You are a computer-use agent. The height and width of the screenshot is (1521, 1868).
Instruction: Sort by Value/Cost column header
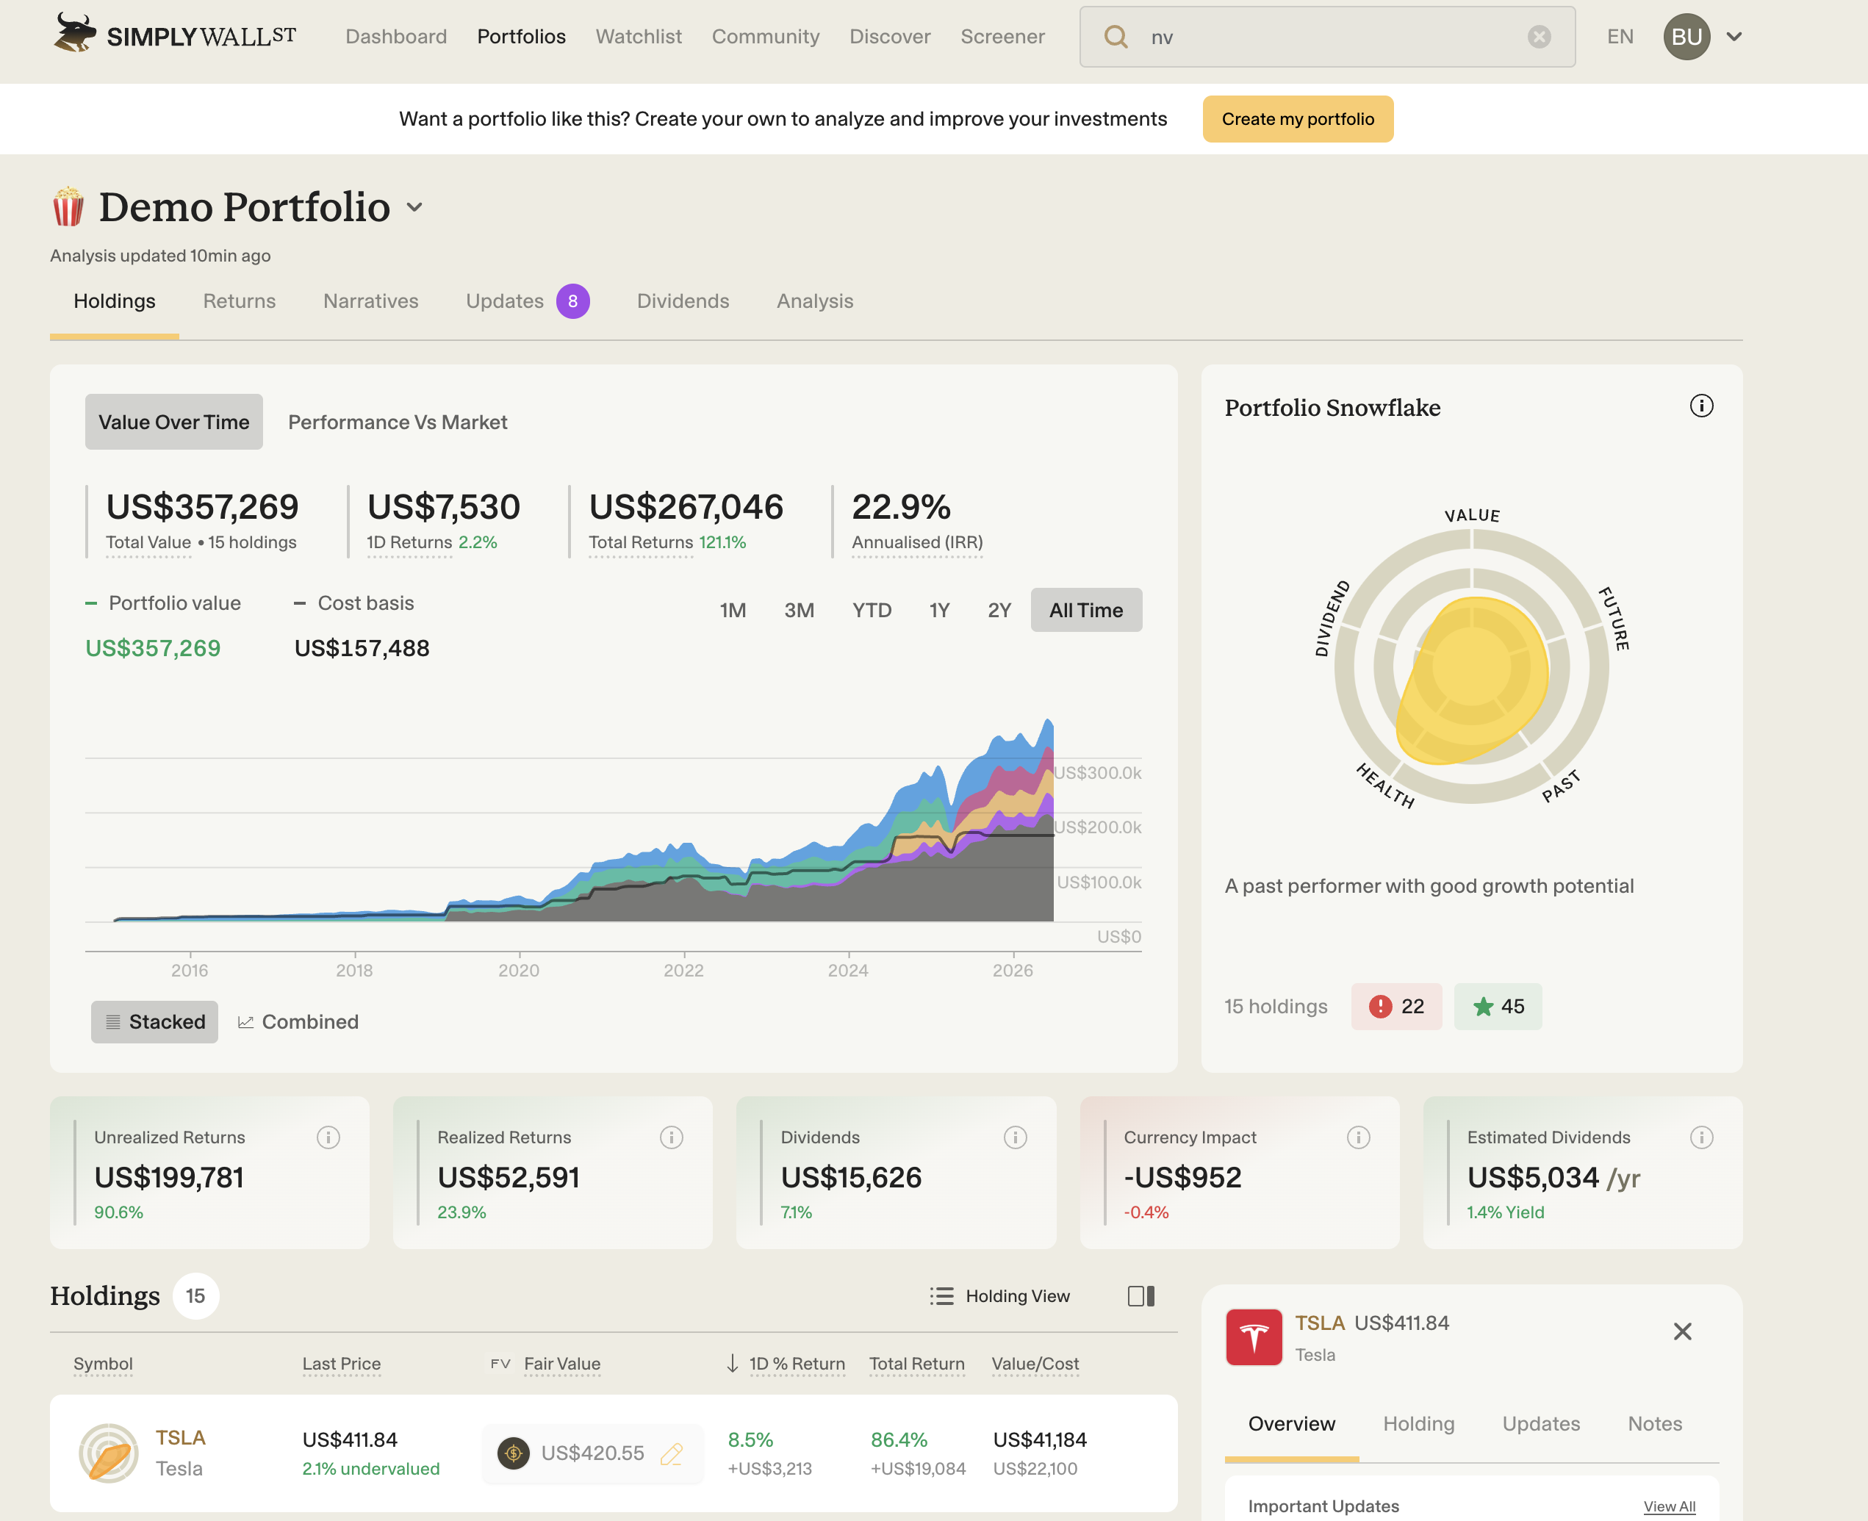(1035, 1363)
